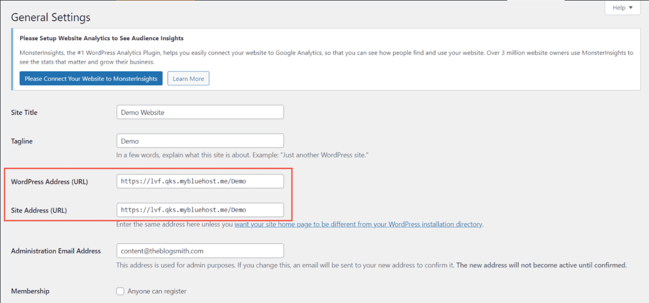Click the WordPress Address URL label

pyautogui.click(x=49, y=181)
